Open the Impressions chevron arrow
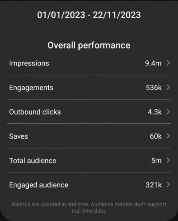Image resolution: width=178 pixels, height=221 pixels. (x=168, y=63)
